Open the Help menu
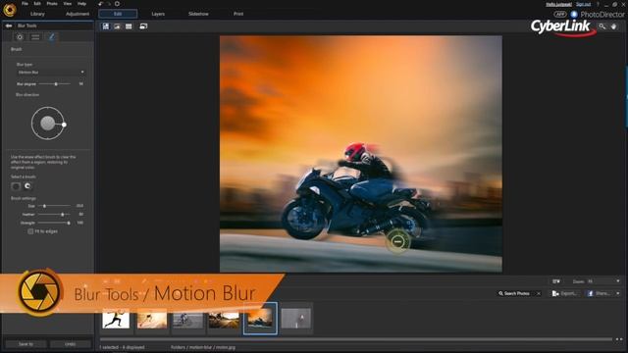628x353 pixels. [81, 4]
